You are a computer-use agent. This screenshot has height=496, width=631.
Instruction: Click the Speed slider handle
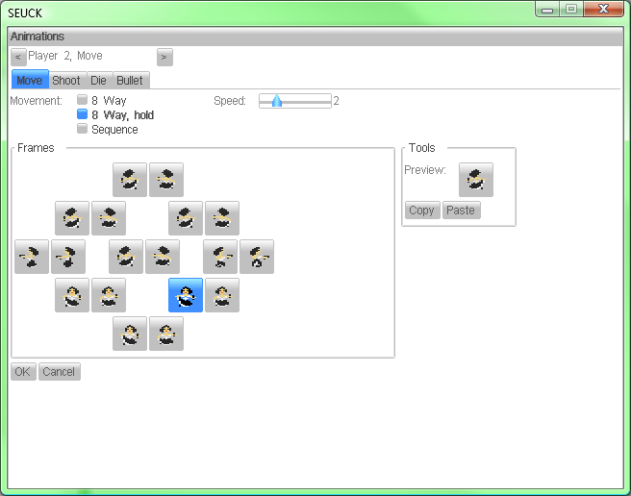277,101
